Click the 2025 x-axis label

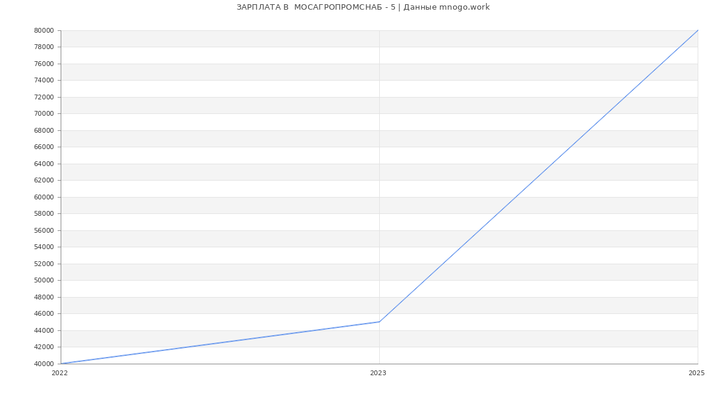click(696, 373)
